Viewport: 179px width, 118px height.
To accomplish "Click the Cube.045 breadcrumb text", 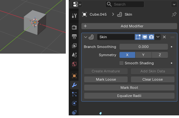I will 98,14.
